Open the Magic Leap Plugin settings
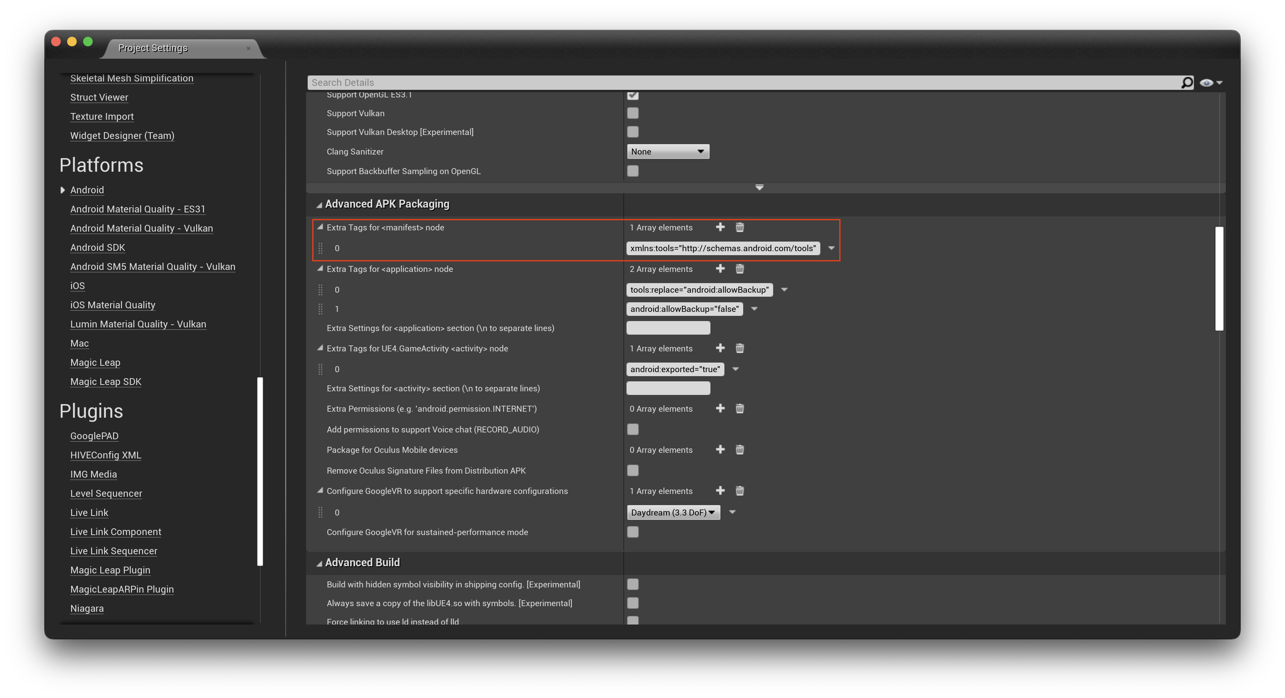The image size is (1285, 698). point(110,570)
